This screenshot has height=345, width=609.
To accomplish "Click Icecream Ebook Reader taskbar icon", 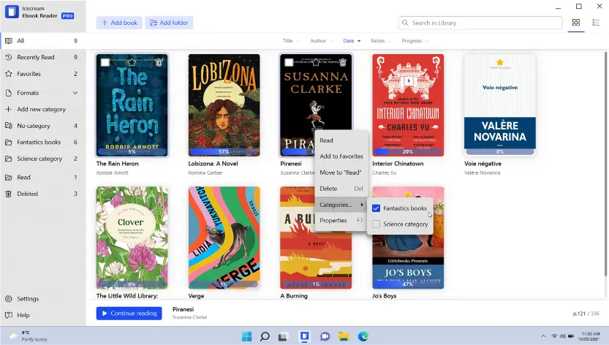I will (304, 336).
